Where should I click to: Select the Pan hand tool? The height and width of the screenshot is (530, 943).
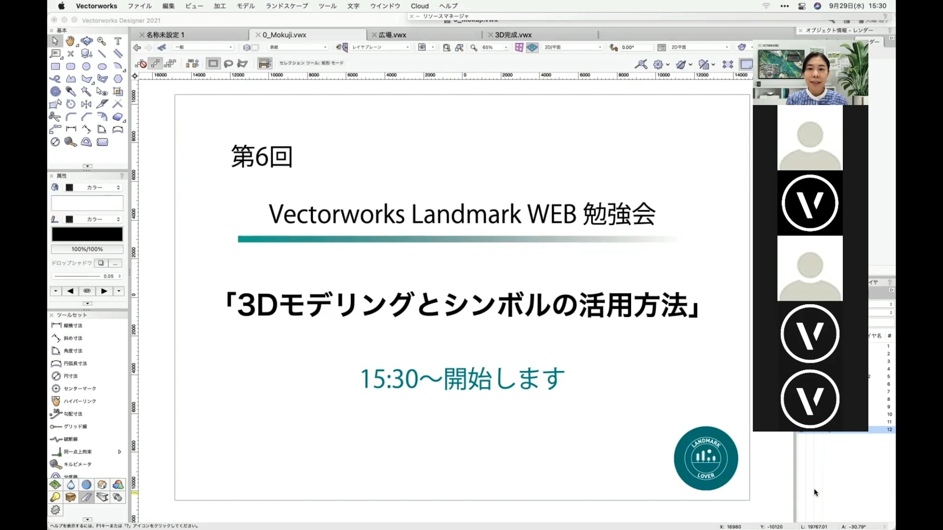[71, 41]
